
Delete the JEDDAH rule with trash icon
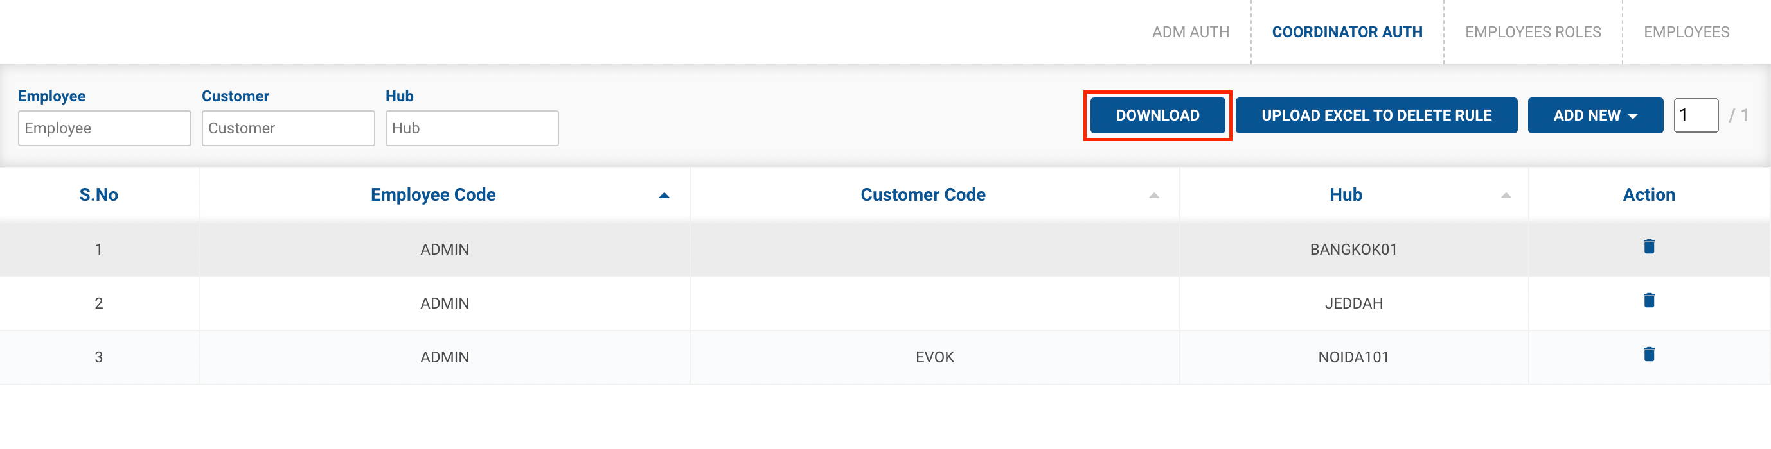point(1649,300)
